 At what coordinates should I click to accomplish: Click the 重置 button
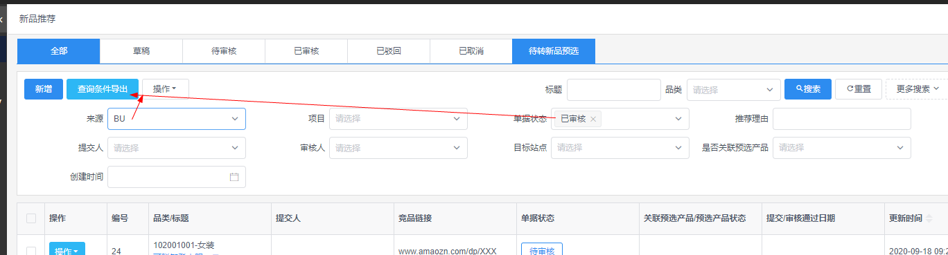coord(859,89)
